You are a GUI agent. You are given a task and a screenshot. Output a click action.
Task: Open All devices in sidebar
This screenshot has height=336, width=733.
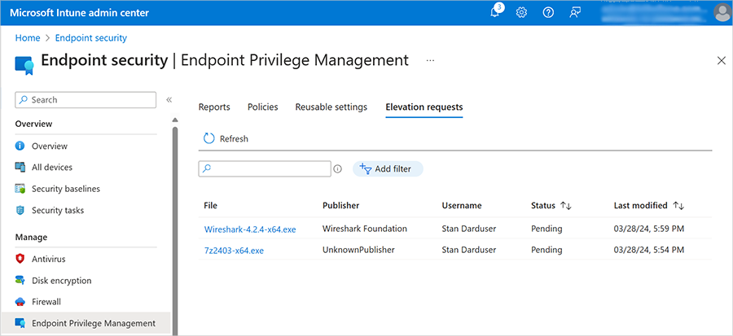coord(52,167)
